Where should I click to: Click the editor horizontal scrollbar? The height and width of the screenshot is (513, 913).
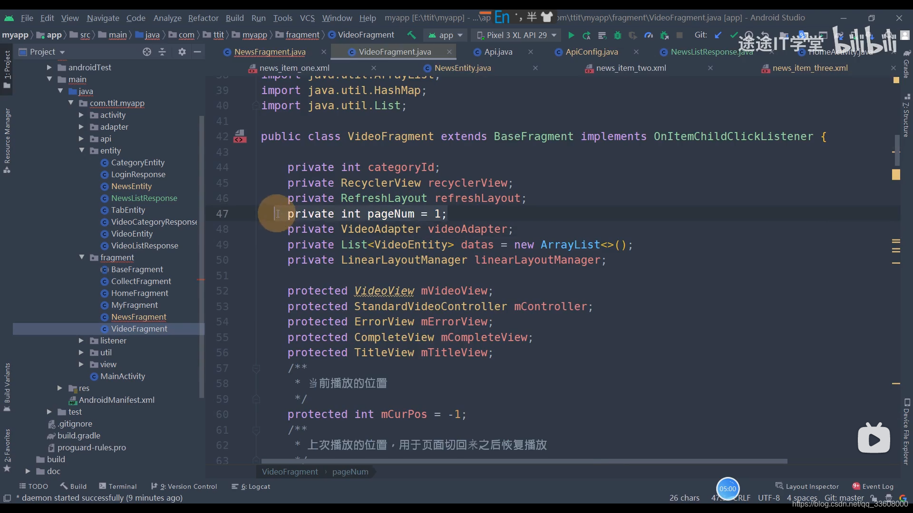coord(524,461)
